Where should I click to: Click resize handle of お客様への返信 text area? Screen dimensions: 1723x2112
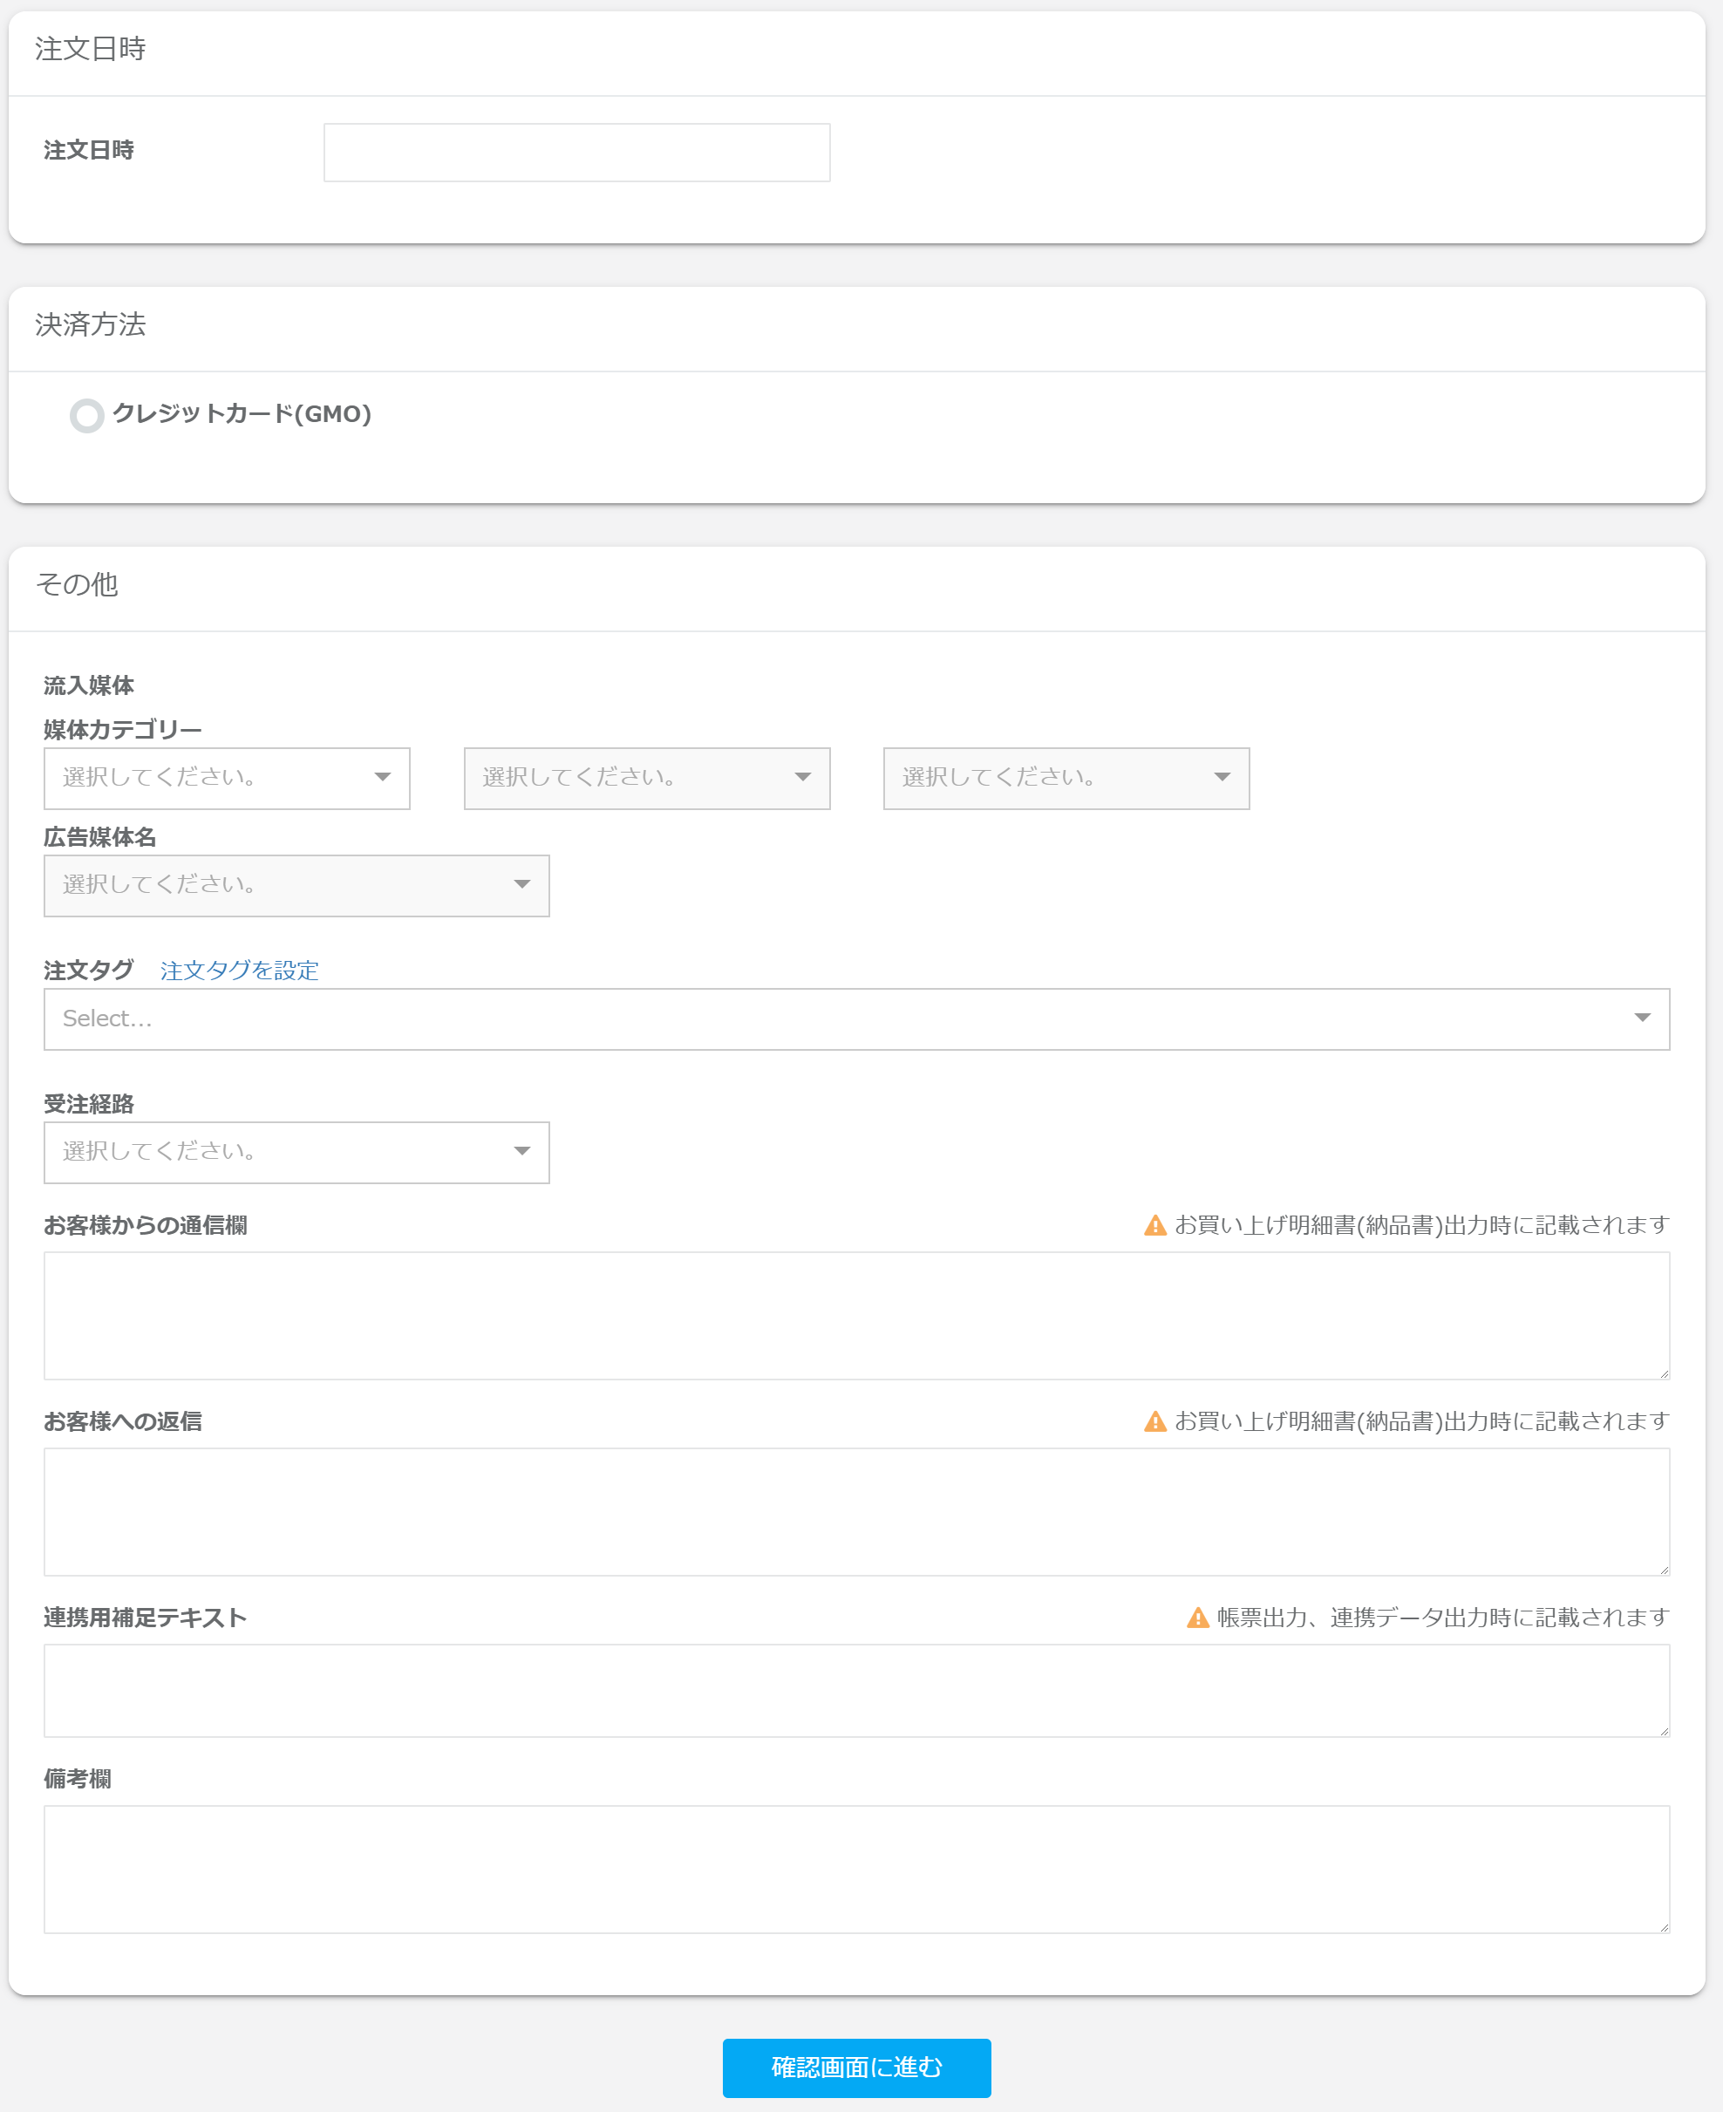(x=1665, y=1570)
